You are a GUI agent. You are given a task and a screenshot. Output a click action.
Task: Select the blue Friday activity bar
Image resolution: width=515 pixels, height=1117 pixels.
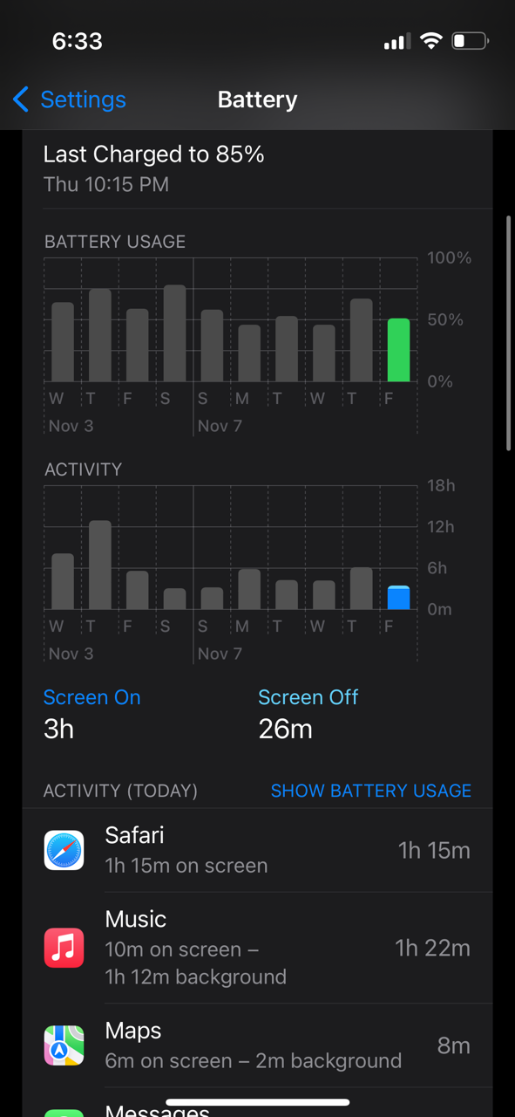[398, 598]
